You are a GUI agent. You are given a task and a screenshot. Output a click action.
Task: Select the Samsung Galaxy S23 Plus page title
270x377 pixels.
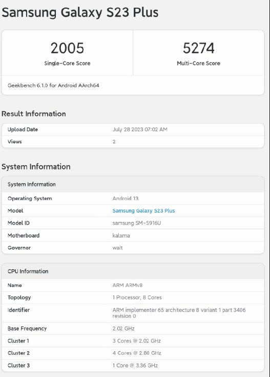tap(80, 12)
